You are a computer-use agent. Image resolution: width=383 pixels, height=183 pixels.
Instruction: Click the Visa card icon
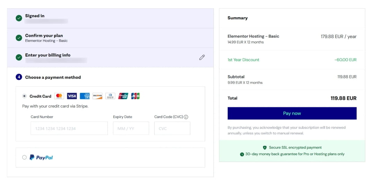coord(72,96)
